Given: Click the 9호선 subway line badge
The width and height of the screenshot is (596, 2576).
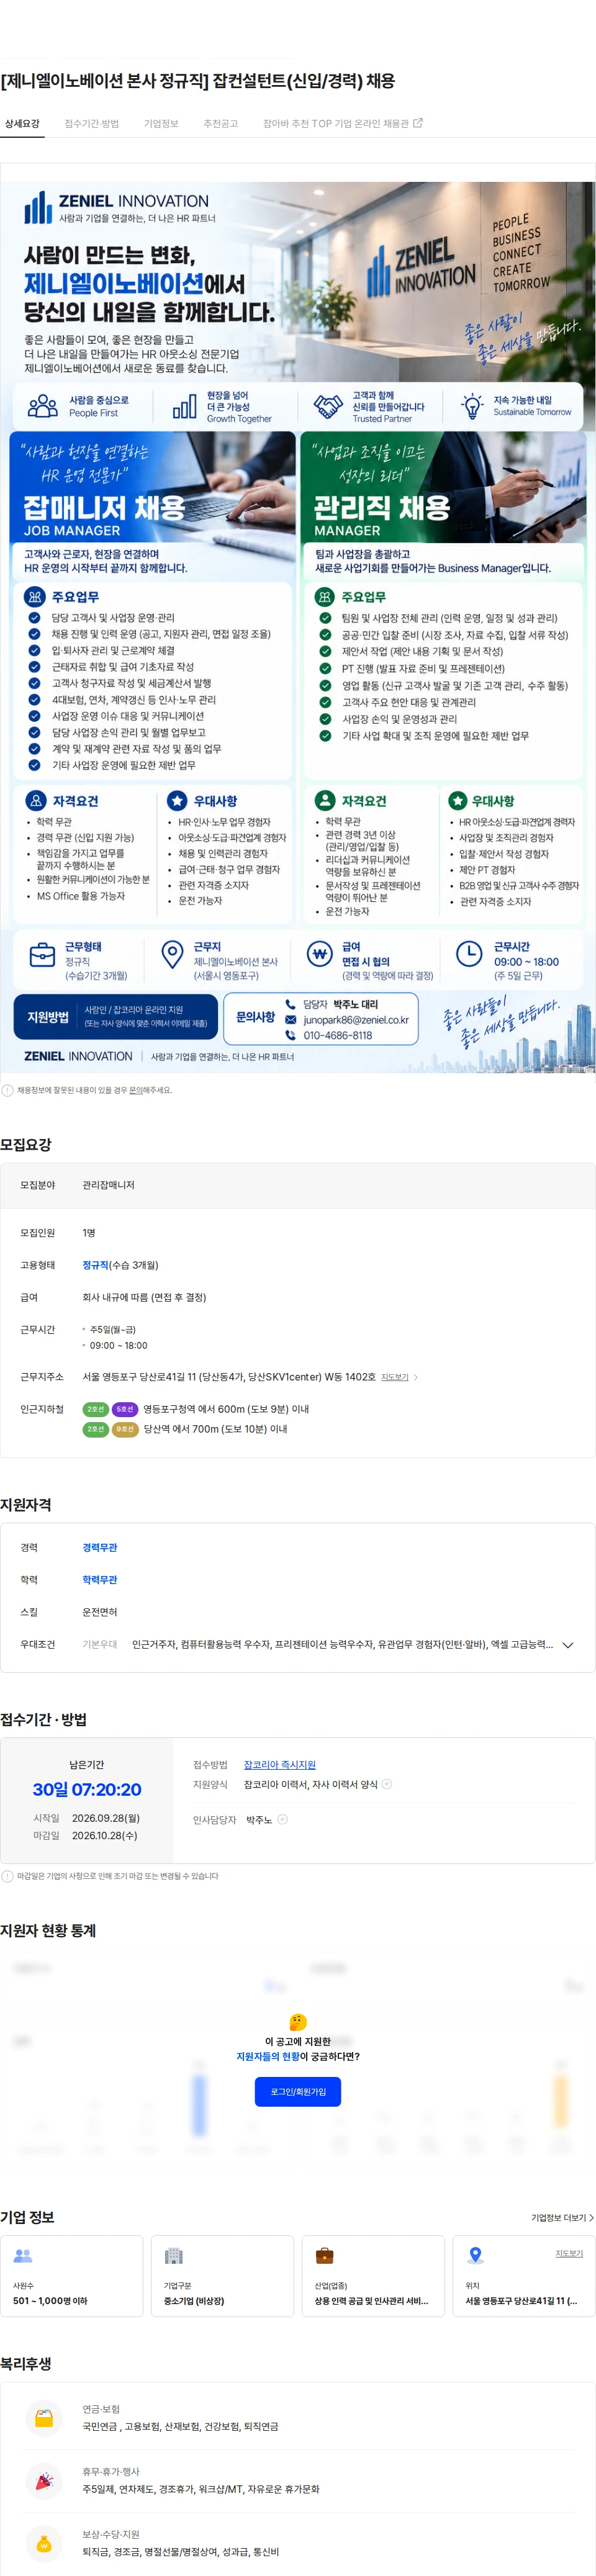Looking at the screenshot, I should coord(125,1429).
